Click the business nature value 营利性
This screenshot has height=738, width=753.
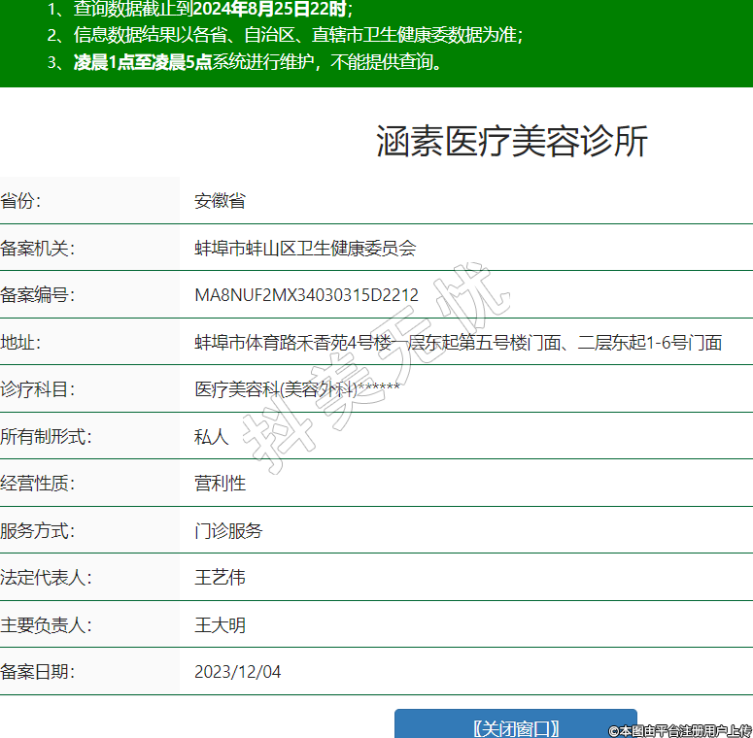pyautogui.click(x=220, y=484)
